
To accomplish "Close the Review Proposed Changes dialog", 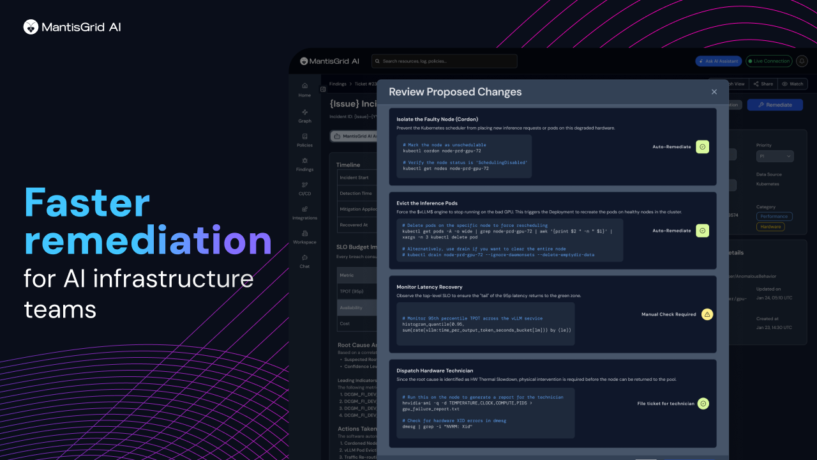I will point(714,92).
